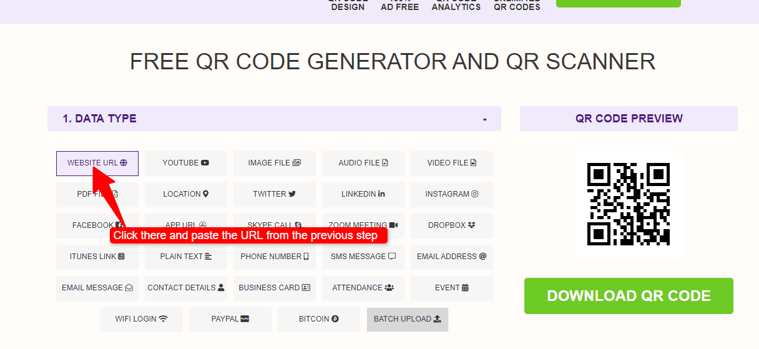Click the Unlimited QR Codes feature label
The width and height of the screenshot is (759, 349).
tap(517, 5)
